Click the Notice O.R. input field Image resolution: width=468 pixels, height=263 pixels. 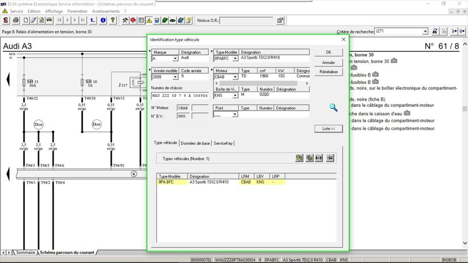[247, 20]
